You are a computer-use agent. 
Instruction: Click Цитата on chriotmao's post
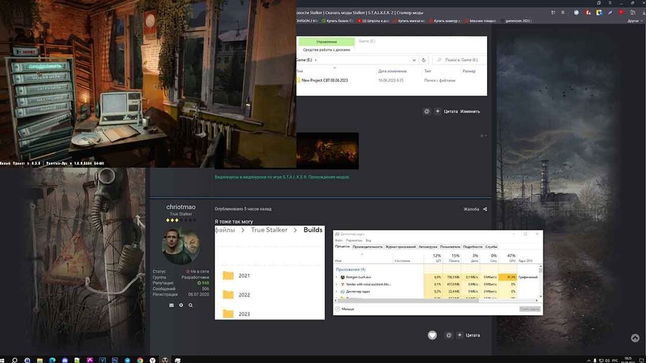[472, 335]
